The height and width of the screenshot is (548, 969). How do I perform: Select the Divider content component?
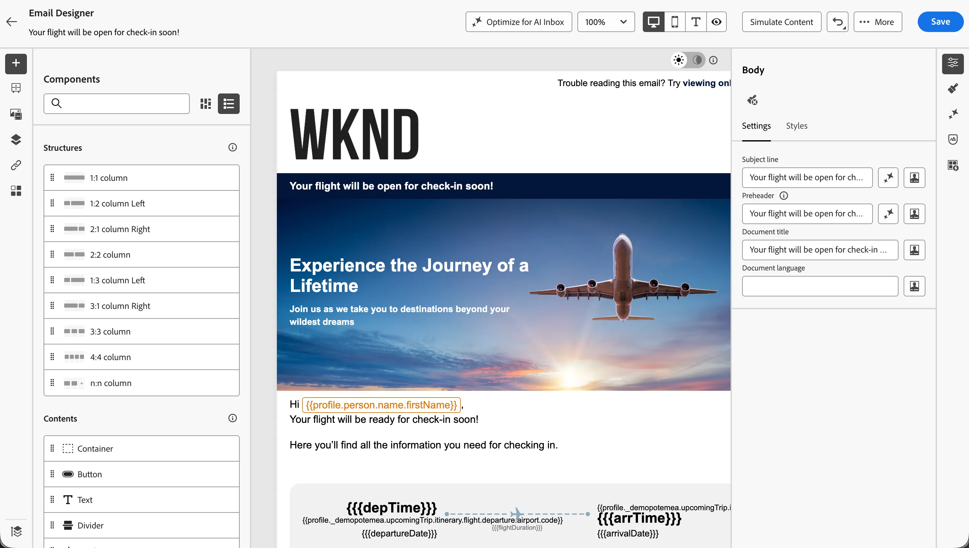pyautogui.click(x=141, y=525)
